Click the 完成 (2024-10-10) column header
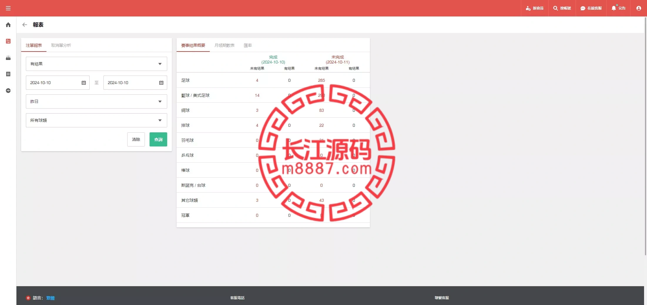 [273, 59]
